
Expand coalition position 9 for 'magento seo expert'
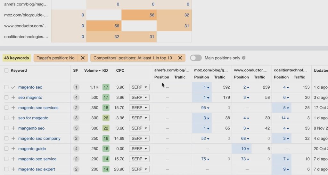coord(286,169)
